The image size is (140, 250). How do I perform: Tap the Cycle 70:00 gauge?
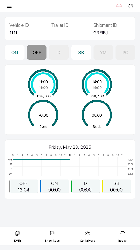click(43, 114)
